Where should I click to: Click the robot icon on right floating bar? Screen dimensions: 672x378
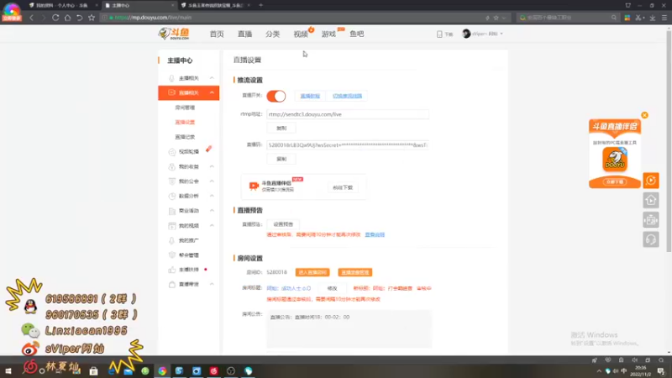[650, 220]
